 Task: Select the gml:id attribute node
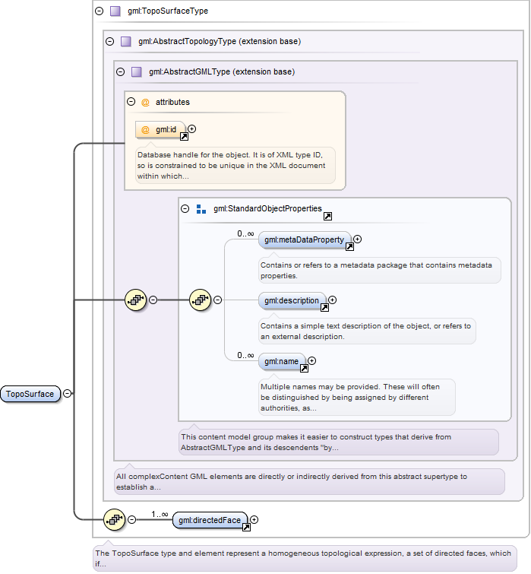tap(160, 129)
